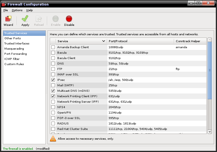Click the orange warning triangle icon
217x152 pixels.
[53, 139]
